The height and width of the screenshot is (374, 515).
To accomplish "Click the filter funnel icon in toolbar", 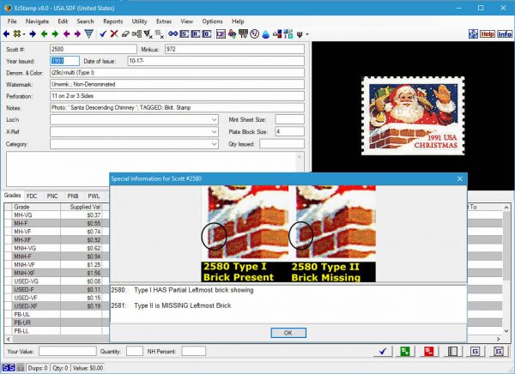I will tap(89, 33).
